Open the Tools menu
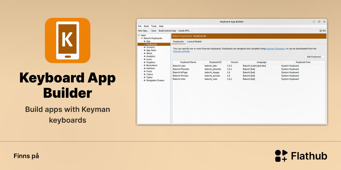This screenshot has width=341, height=170. tap(154, 26)
